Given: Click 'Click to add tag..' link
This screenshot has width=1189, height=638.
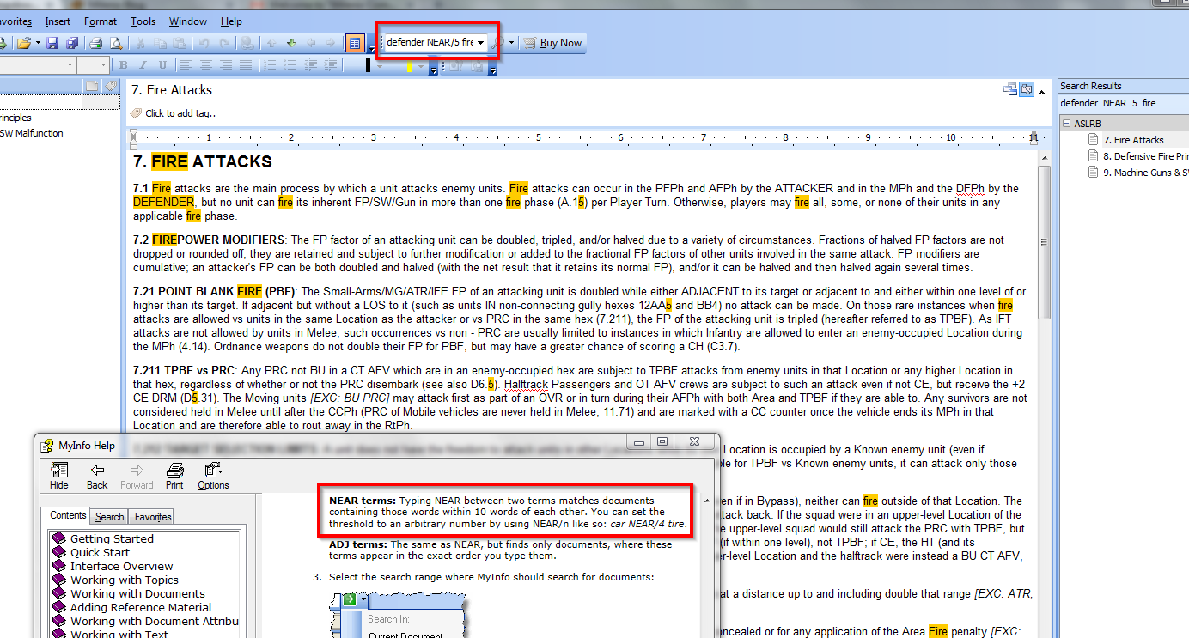Looking at the screenshot, I should (180, 113).
